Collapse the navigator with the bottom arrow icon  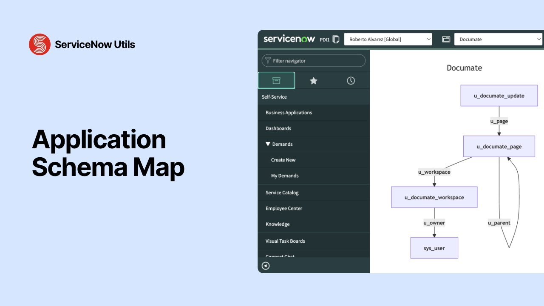(x=266, y=266)
